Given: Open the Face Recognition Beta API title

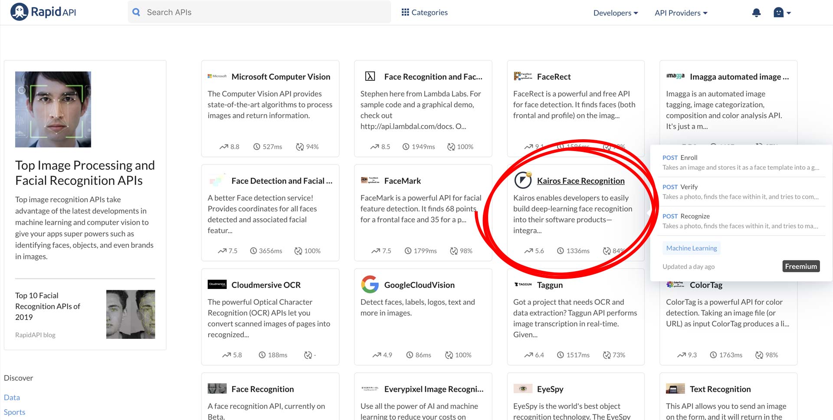Looking at the screenshot, I should pos(262,389).
